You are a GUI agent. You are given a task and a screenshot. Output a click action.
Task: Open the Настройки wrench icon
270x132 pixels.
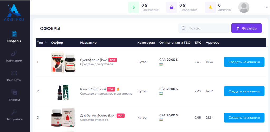click(x=14, y=112)
